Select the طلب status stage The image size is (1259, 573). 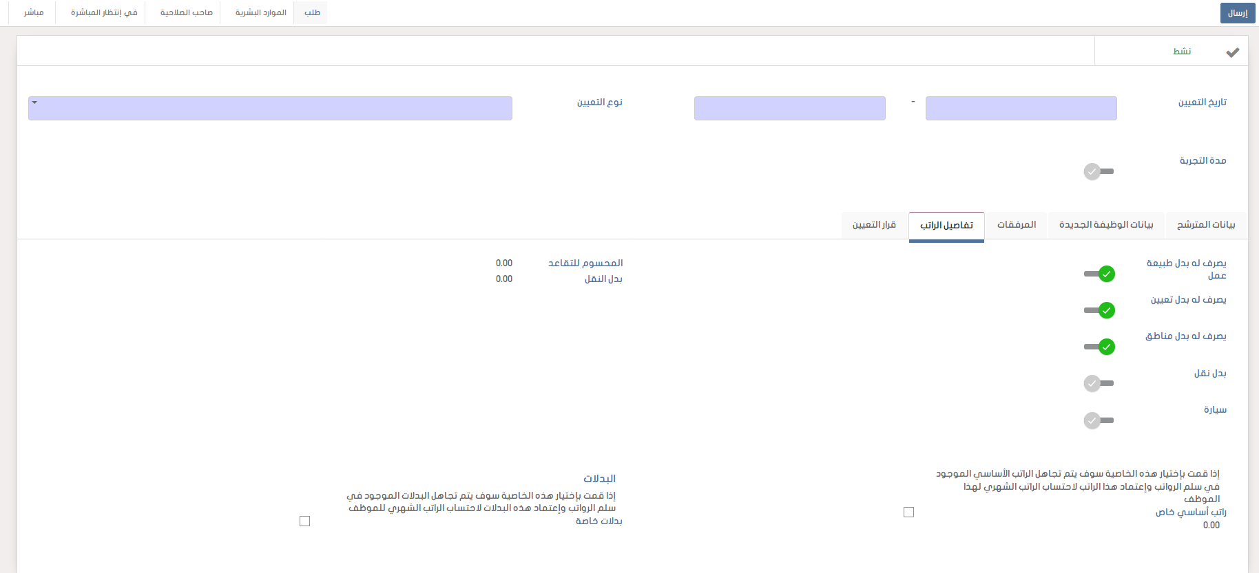point(312,13)
